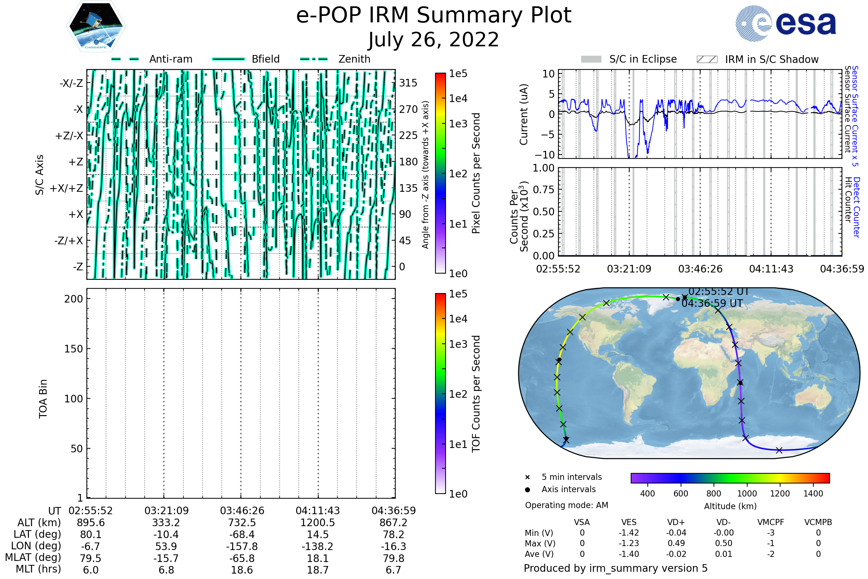Click the VMCPF voltage column header

tap(771, 522)
